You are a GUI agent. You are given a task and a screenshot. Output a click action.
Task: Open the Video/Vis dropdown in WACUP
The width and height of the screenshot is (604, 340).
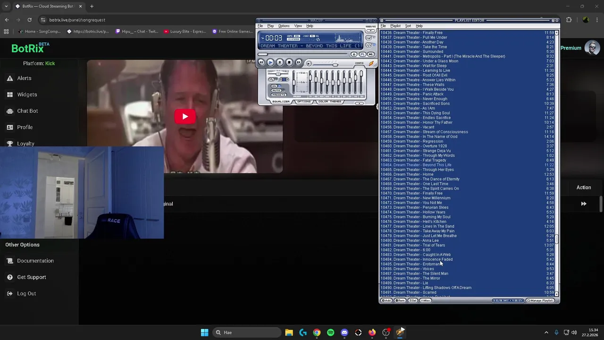click(370, 31)
